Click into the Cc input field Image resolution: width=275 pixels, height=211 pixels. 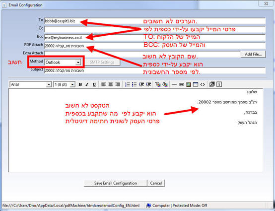[x=155, y=29]
